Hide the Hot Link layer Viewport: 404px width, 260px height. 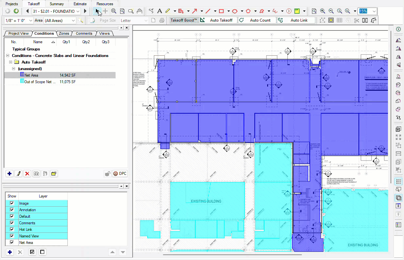12,230
